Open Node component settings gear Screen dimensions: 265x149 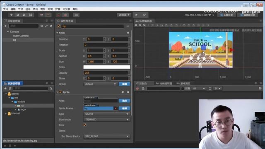pos(128,33)
